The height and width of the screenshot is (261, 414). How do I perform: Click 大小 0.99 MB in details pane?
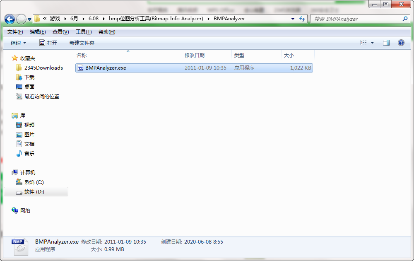108,249
